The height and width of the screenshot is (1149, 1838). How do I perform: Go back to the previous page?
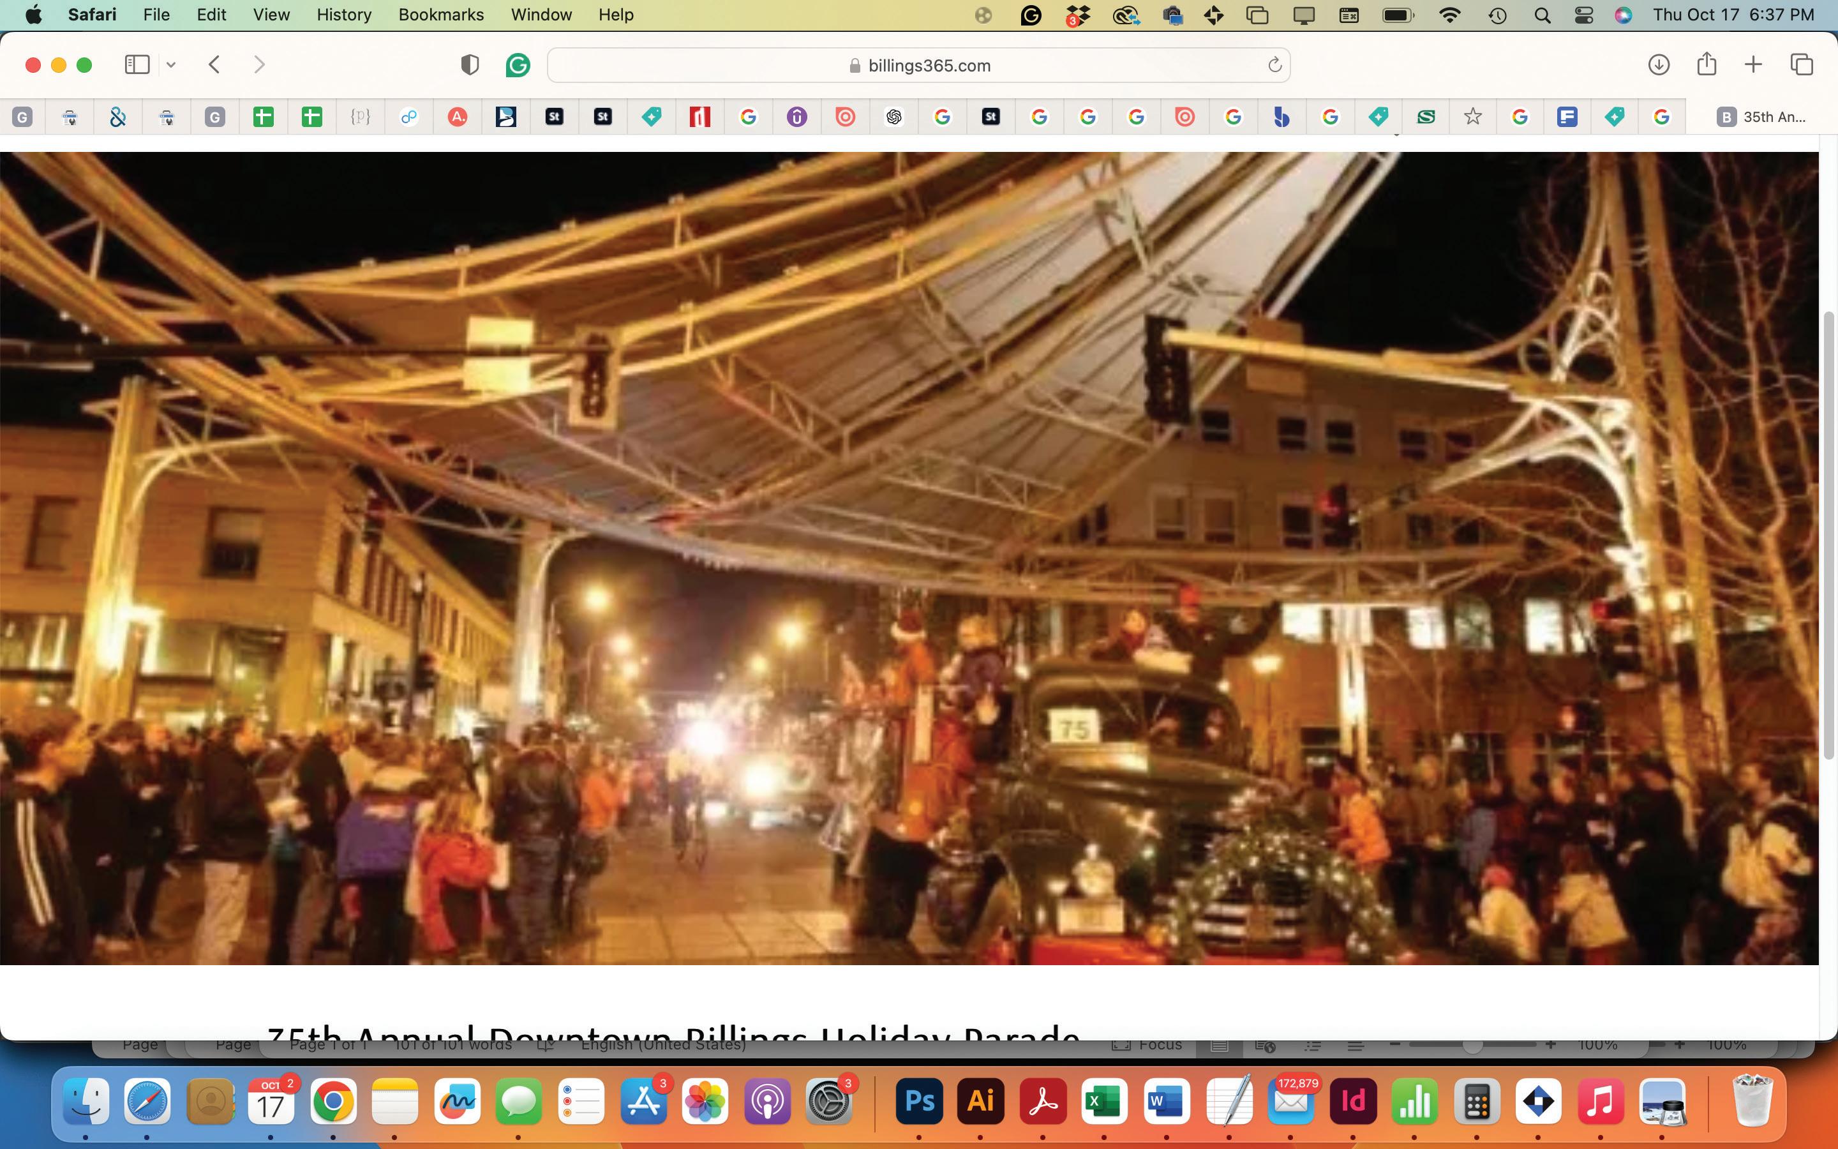pyautogui.click(x=214, y=64)
